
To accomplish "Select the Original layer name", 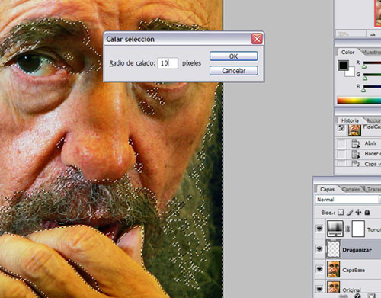I will tap(352, 290).
